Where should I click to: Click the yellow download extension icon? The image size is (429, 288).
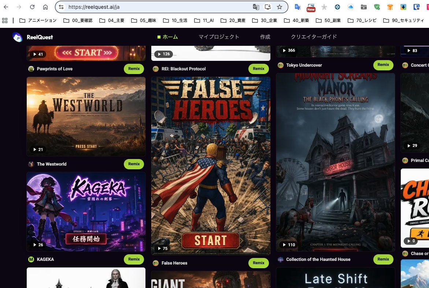pos(403,7)
